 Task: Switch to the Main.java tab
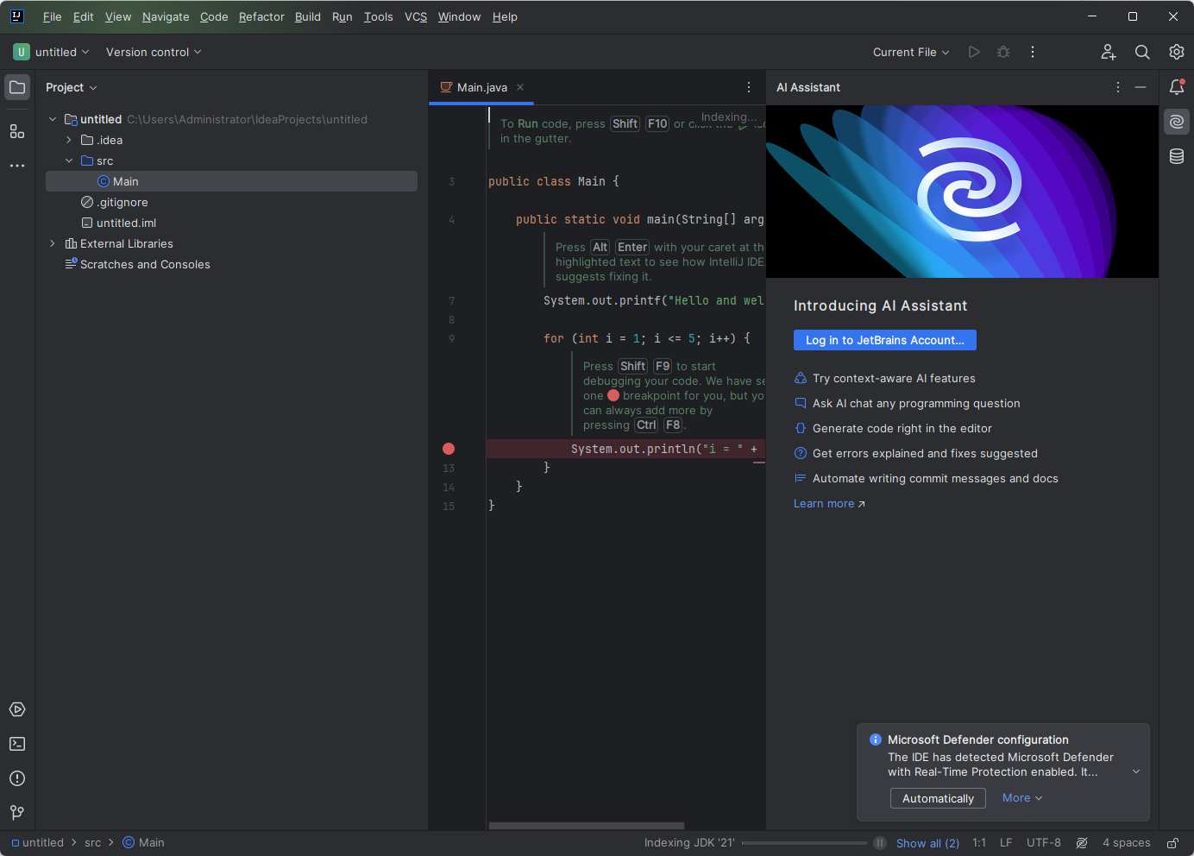point(481,87)
